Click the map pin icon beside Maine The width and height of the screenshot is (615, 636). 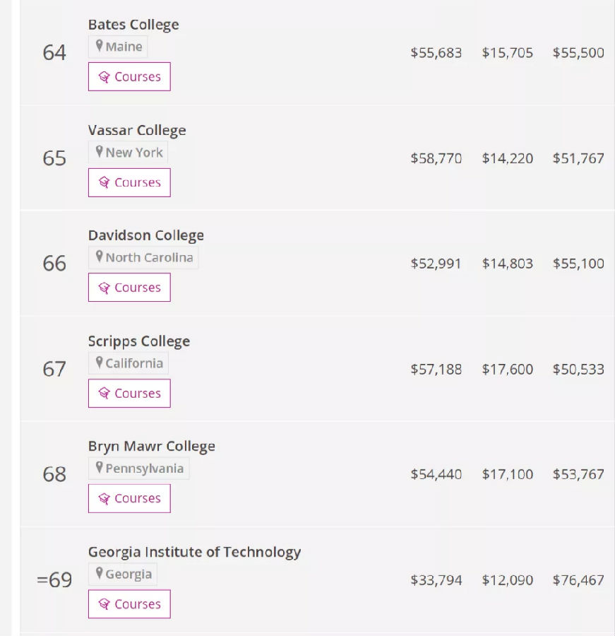click(x=100, y=47)
